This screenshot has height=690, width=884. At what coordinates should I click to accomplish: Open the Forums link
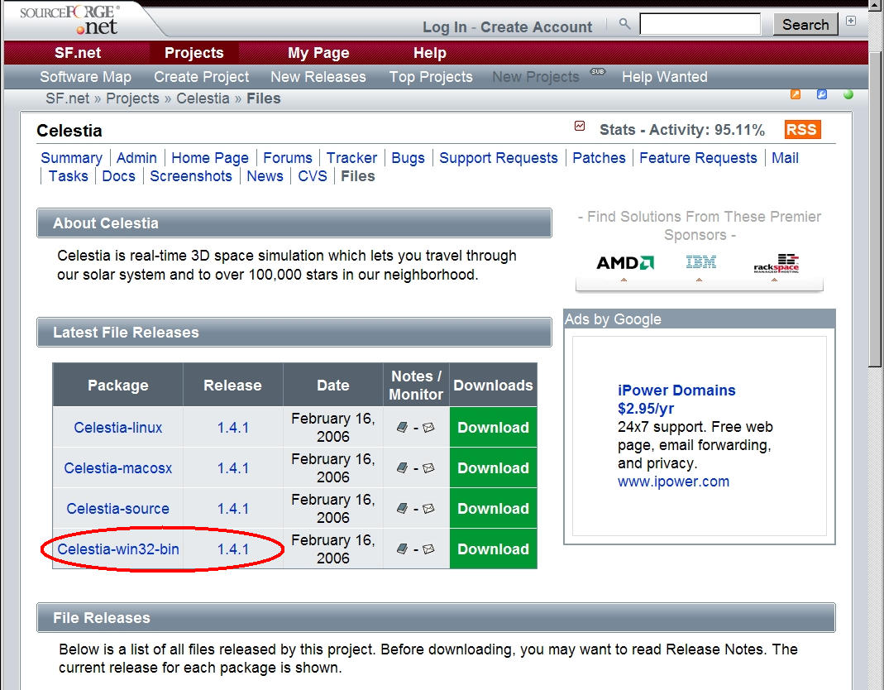click(x=288, y=158)
